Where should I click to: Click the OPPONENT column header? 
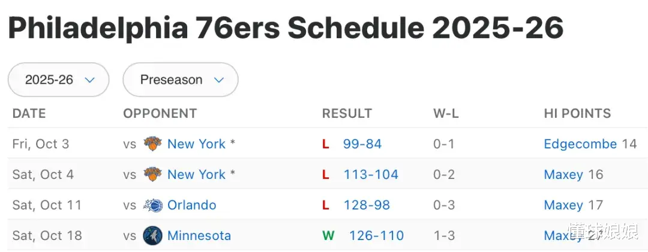(160, 113)
